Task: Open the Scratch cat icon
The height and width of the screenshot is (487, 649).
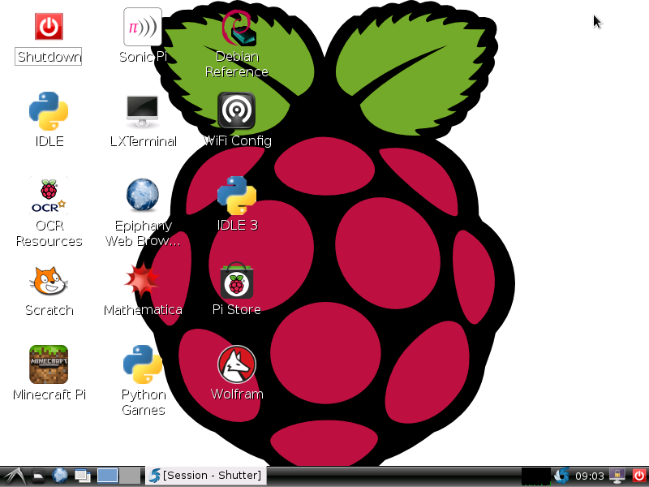Action: [49, 281]
